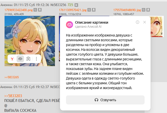This screenshot has width=167, height=113.
Task: Click the info icon in description popup
Action: 138,22
